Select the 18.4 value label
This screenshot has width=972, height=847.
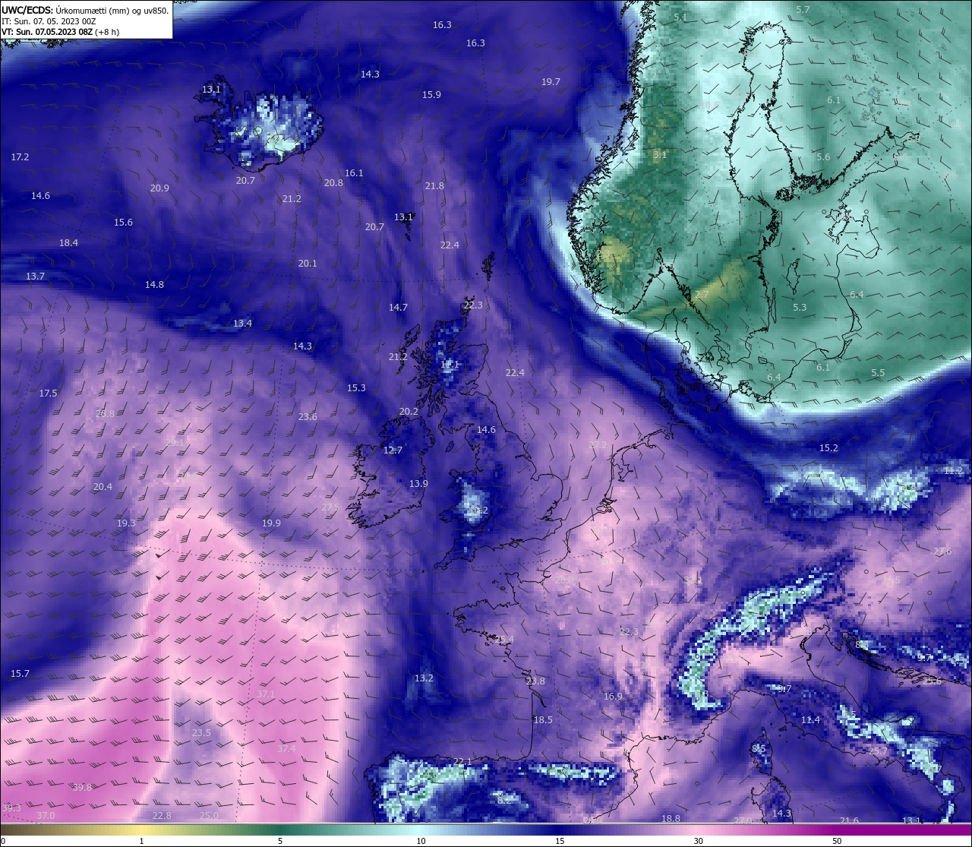pos(68,243)
